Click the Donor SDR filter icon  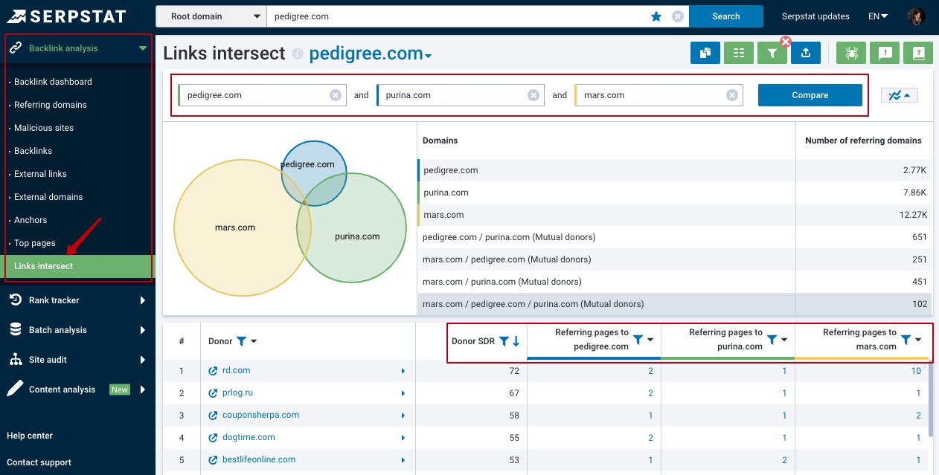click(504, 341)
